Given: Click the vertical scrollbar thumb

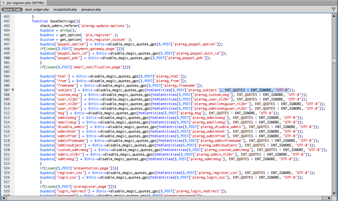Looking at the screenshot, I should (x=334, y=61).
